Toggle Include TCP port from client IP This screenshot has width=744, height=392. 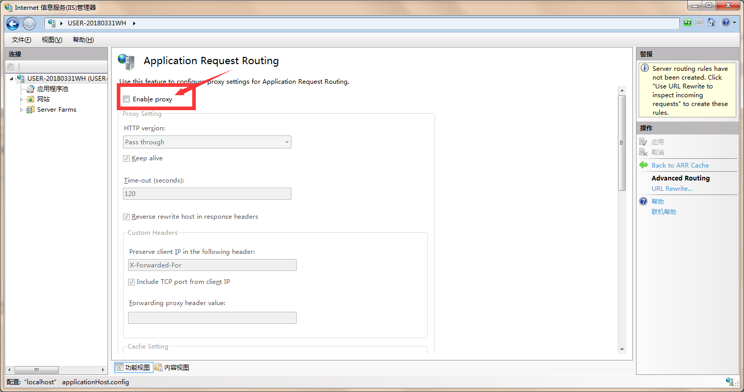click(131, 282)
